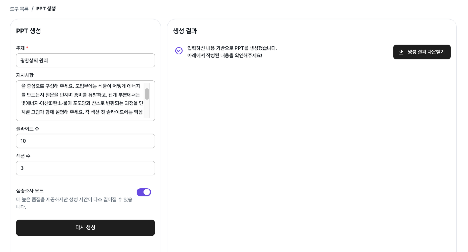Click the 주제 input showing 광합성의 원리
The image size is (468, 252).
[85, 60]
